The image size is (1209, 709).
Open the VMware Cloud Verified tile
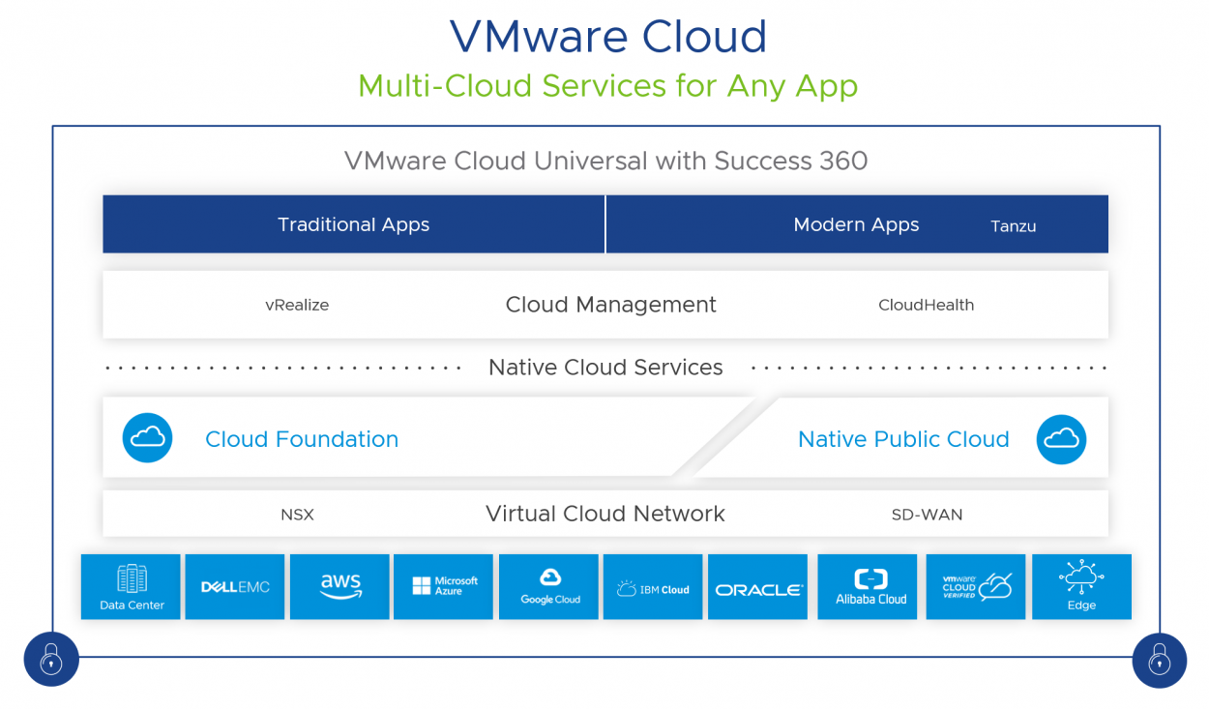pyautogui.click(x=976, y=587)
